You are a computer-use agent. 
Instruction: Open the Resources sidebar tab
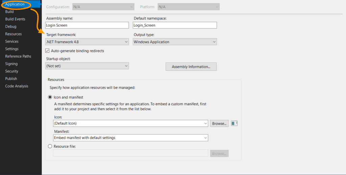pyautogui.click(x=14, y=34)
